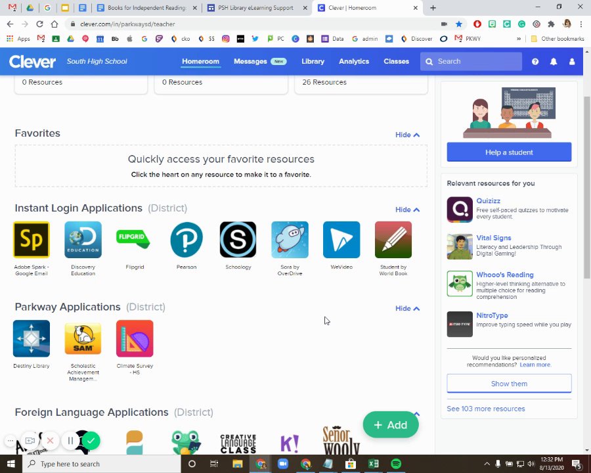591x473 pixels.
Task: Click the Clever Search field
Action: tap(471, 62)
